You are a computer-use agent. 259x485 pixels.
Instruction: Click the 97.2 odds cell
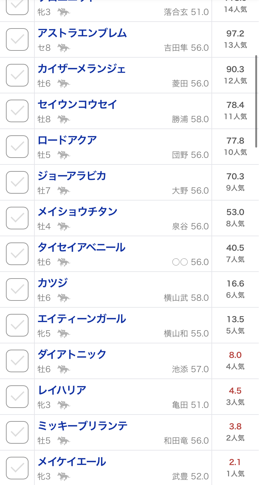(x=235, y=34)
